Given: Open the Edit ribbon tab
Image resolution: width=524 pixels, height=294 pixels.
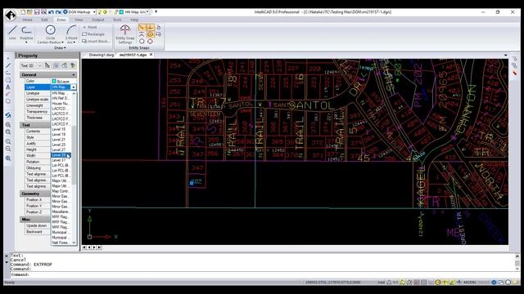Looking at the screenshot, I should [x=44, y=20].
